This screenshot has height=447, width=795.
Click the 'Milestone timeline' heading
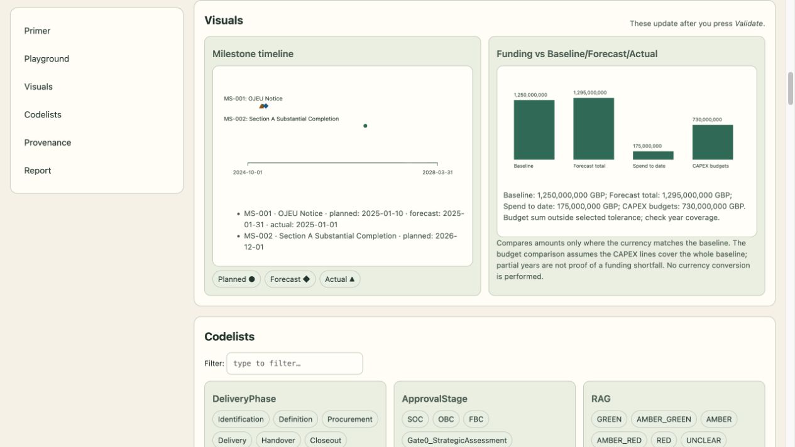[x=253, y=54]
